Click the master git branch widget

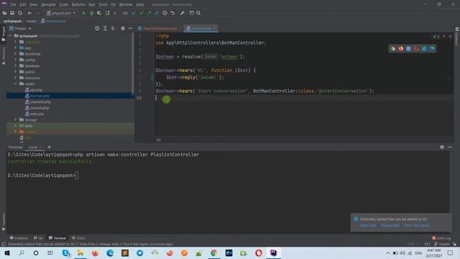(x=442, y=244)
